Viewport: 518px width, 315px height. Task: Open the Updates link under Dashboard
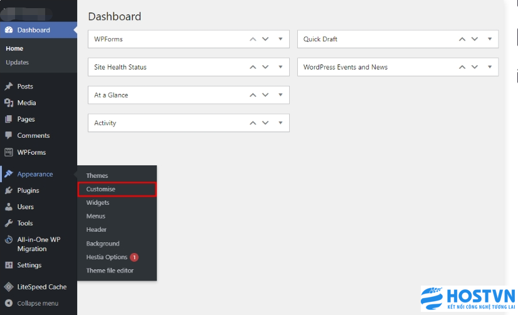tap(17, 63)
